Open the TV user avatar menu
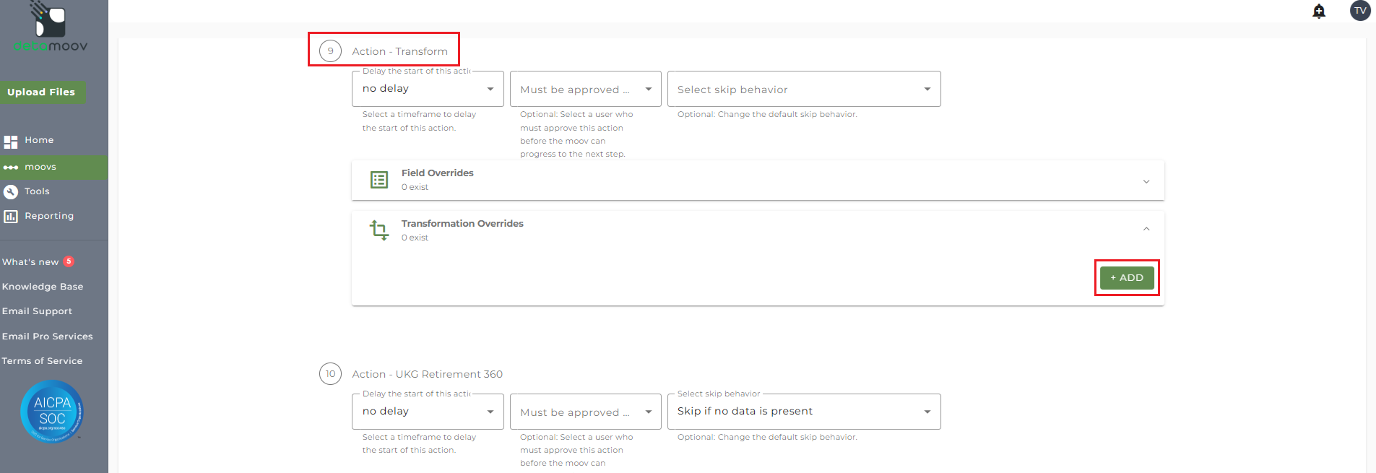This screenshot has width=1376, height=473. [1360, 11]
